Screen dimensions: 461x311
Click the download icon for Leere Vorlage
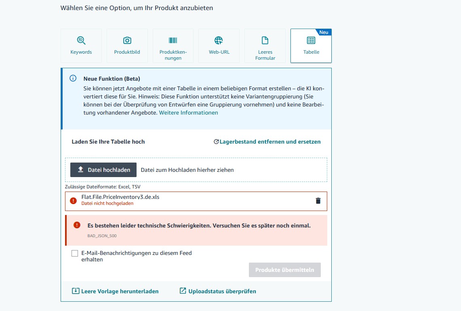76,291
